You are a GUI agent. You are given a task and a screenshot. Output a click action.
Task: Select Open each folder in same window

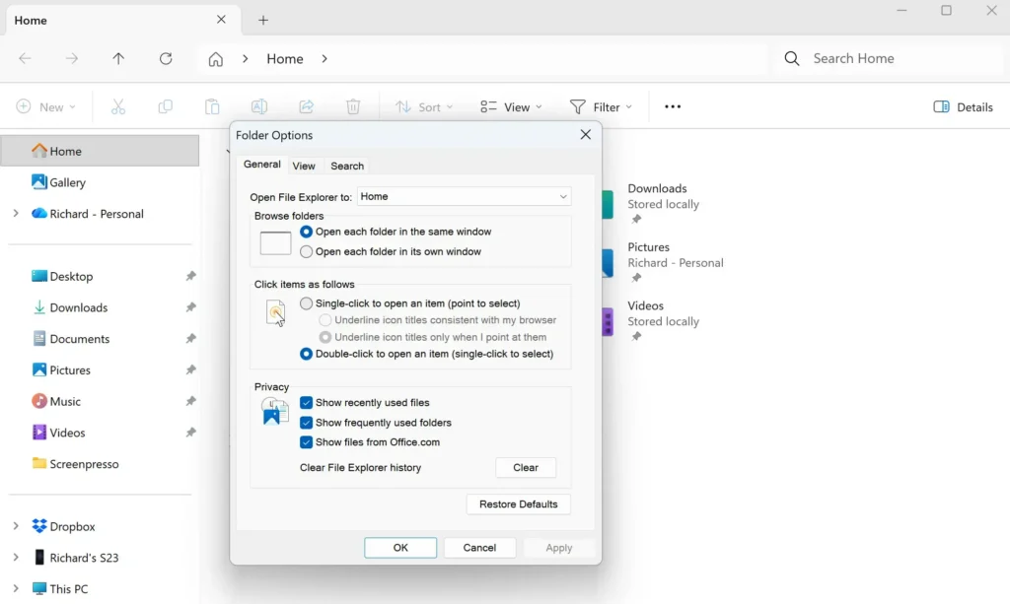(x=306, y=232)
